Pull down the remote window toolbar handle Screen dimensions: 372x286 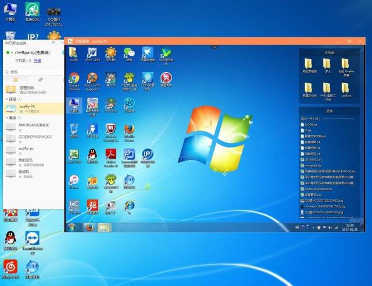[x=214, y=47]
